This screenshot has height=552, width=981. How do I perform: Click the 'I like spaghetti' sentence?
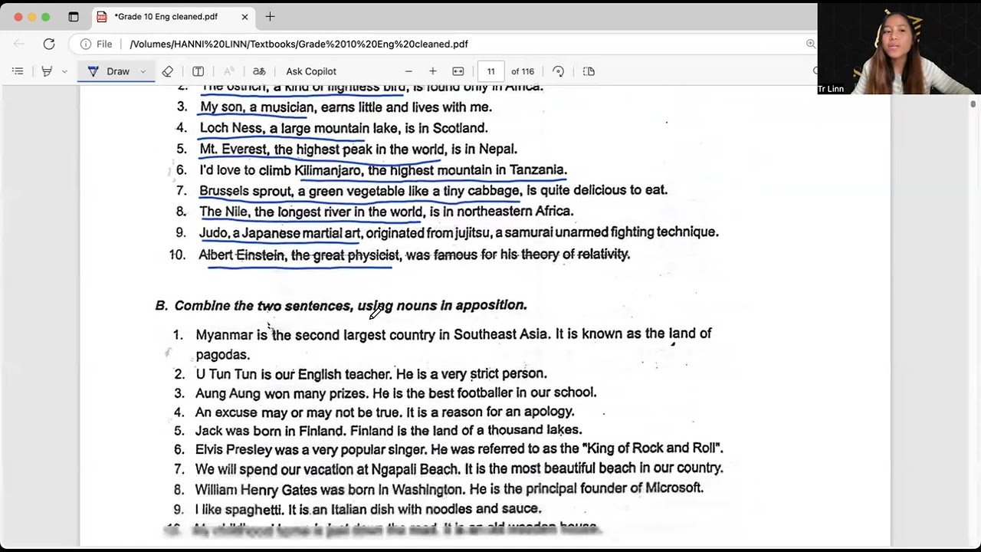[368, 509]
